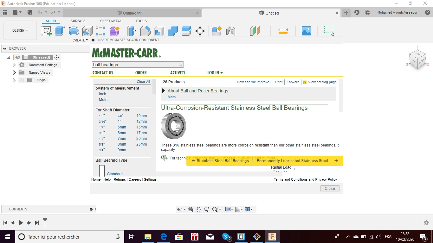Open the File menu dropdown
This screenshot has width=433, height=243.
[x=17, y=13]
